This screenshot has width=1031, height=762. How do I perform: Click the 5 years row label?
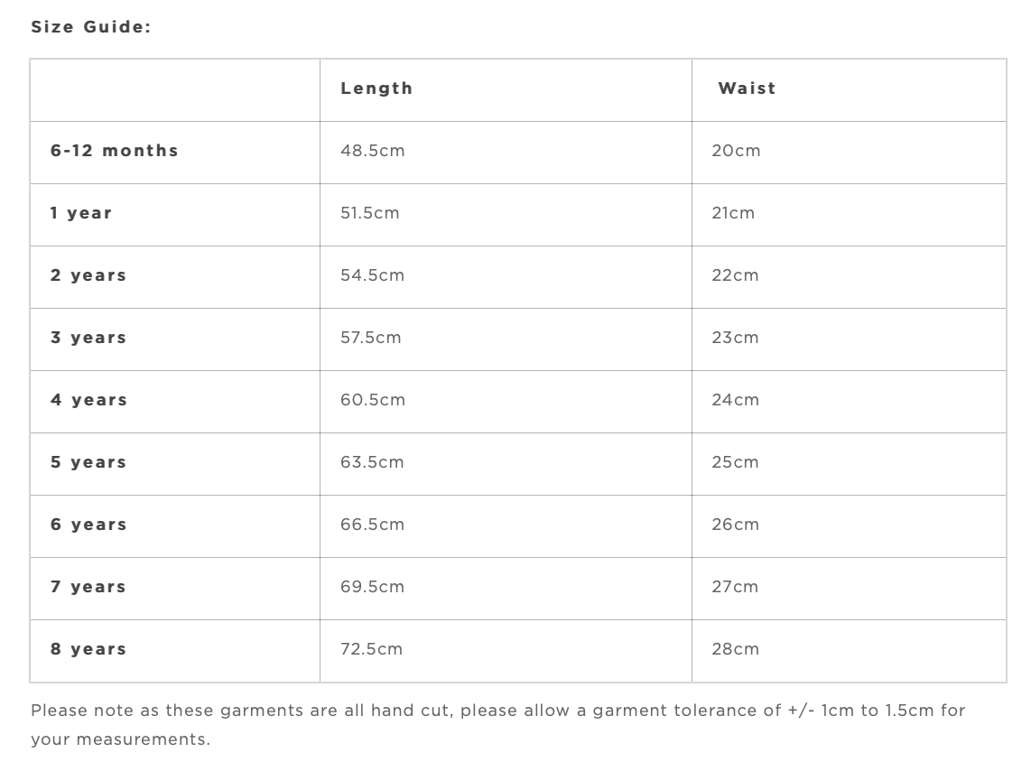coord(88,462)
